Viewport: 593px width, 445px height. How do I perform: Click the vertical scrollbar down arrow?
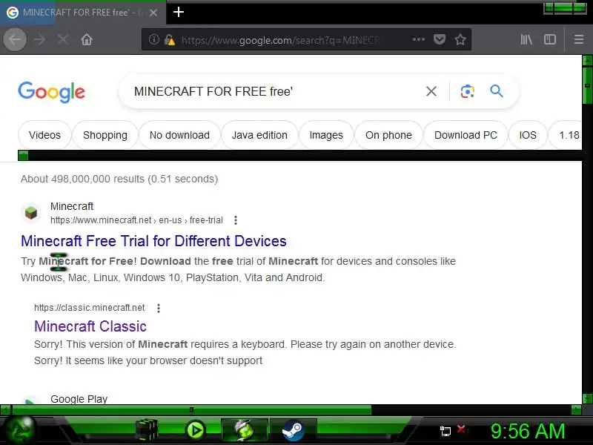[x=587, y=398]
